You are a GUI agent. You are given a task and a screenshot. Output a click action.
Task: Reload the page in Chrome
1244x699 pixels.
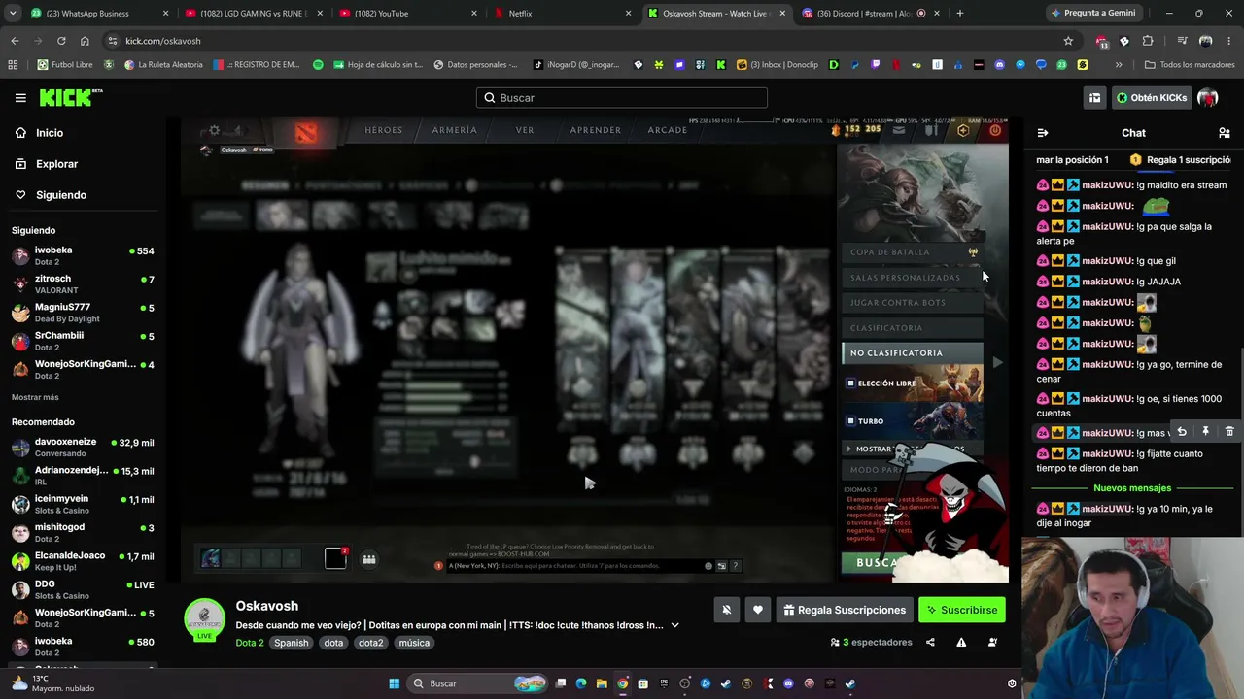coord(61,41)
